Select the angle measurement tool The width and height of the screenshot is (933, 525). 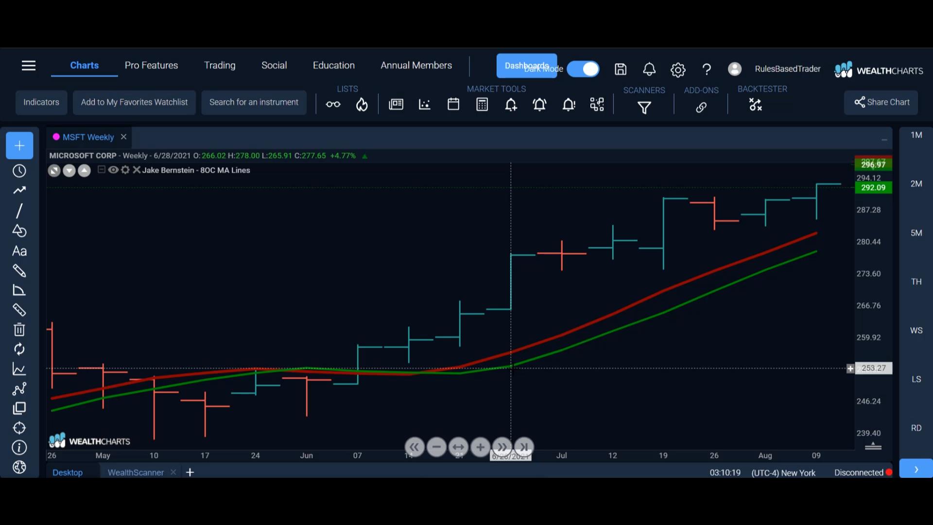click(x=19, y=290)
